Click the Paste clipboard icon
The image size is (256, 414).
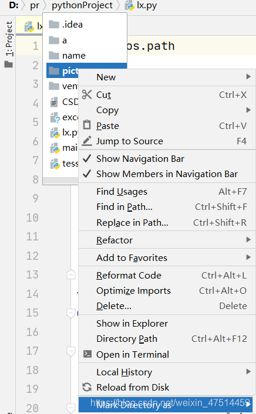pos(87,125)
